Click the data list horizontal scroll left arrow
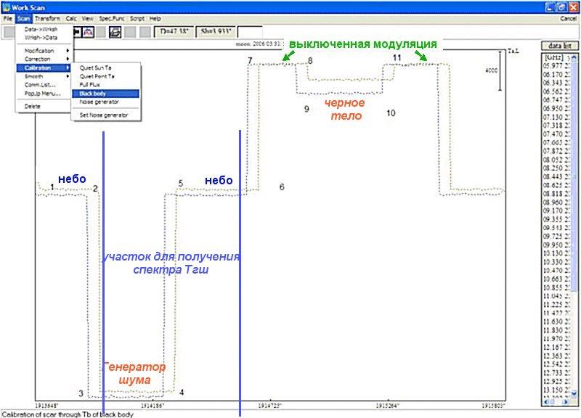 click(x=547, y=402)
